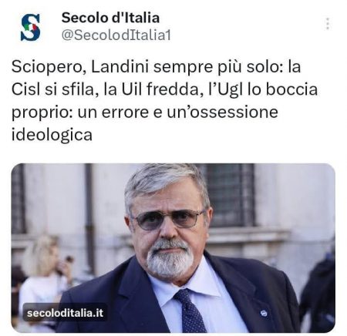347x336 pixels.
Task: Open the article preview card image
Action: coord(173,248)
